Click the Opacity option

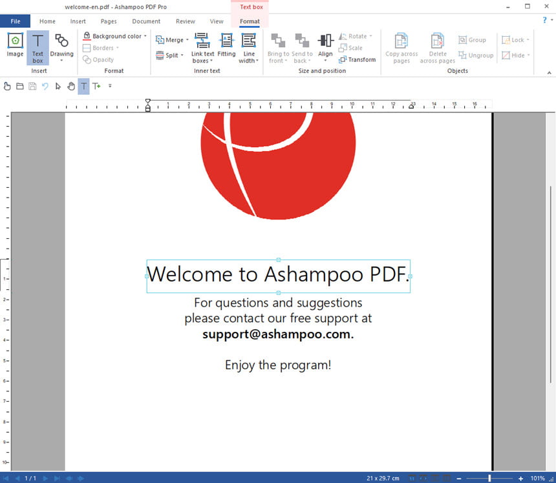pos(98,59)
